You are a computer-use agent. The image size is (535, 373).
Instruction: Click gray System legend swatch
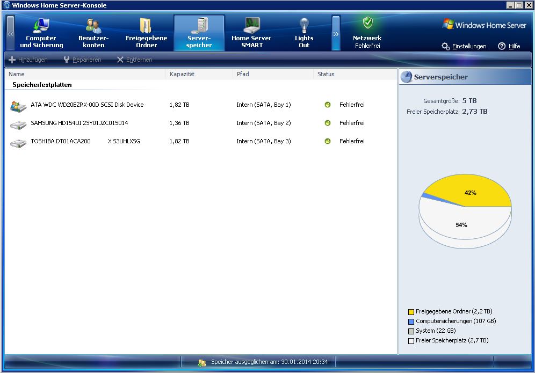[411, 331]
